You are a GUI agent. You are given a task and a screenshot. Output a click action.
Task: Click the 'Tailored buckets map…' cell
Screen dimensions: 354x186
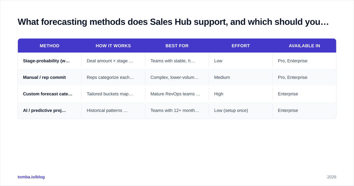point(113,94)
